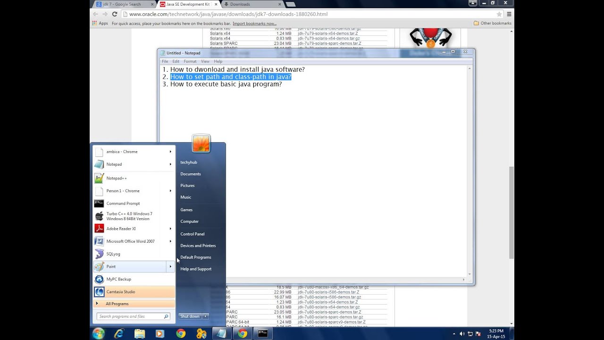This screenshot has height=340, width=604.
Task: Open Notepad Format menu
Action: 190,61
